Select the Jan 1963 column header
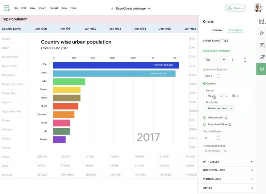 click(120, 29)
